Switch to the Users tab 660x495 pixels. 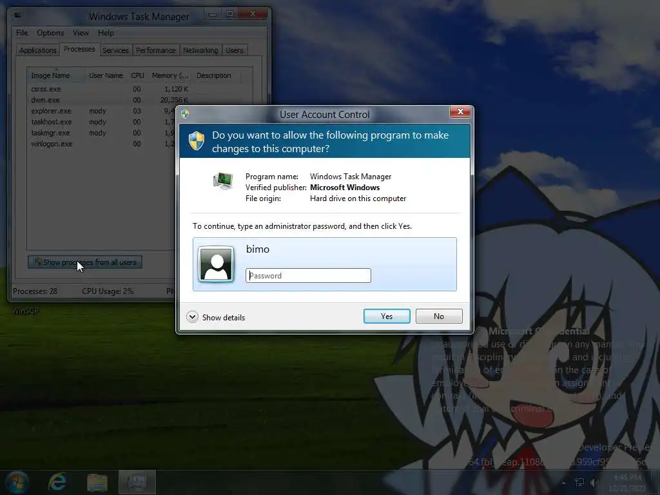pos(235,50)
